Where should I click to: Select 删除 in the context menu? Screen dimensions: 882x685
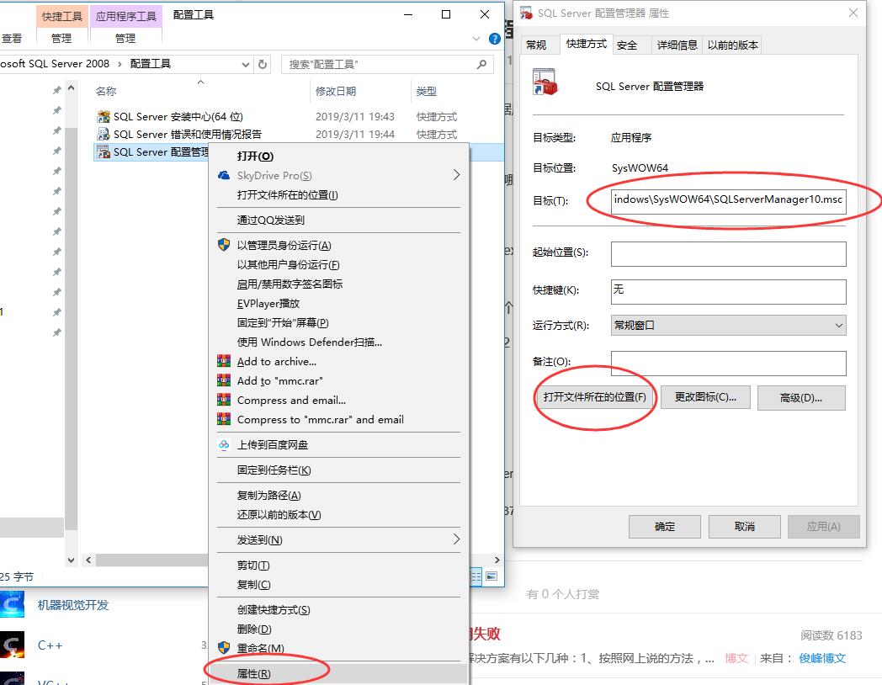254,629
